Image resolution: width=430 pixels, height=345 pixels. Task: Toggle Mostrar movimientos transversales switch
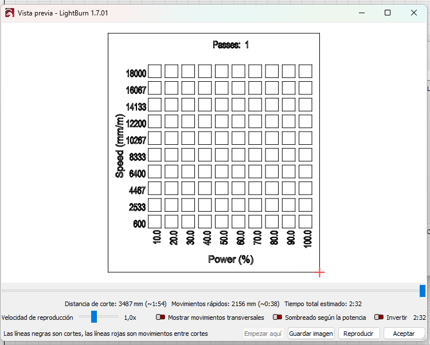click(161, 317)
